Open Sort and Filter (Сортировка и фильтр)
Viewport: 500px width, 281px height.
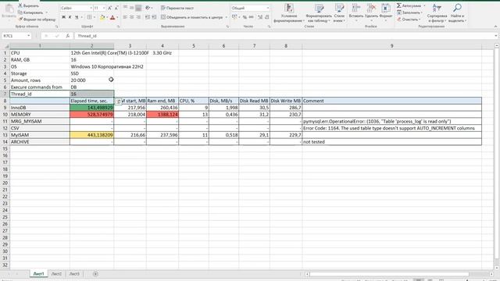point(437,13)
